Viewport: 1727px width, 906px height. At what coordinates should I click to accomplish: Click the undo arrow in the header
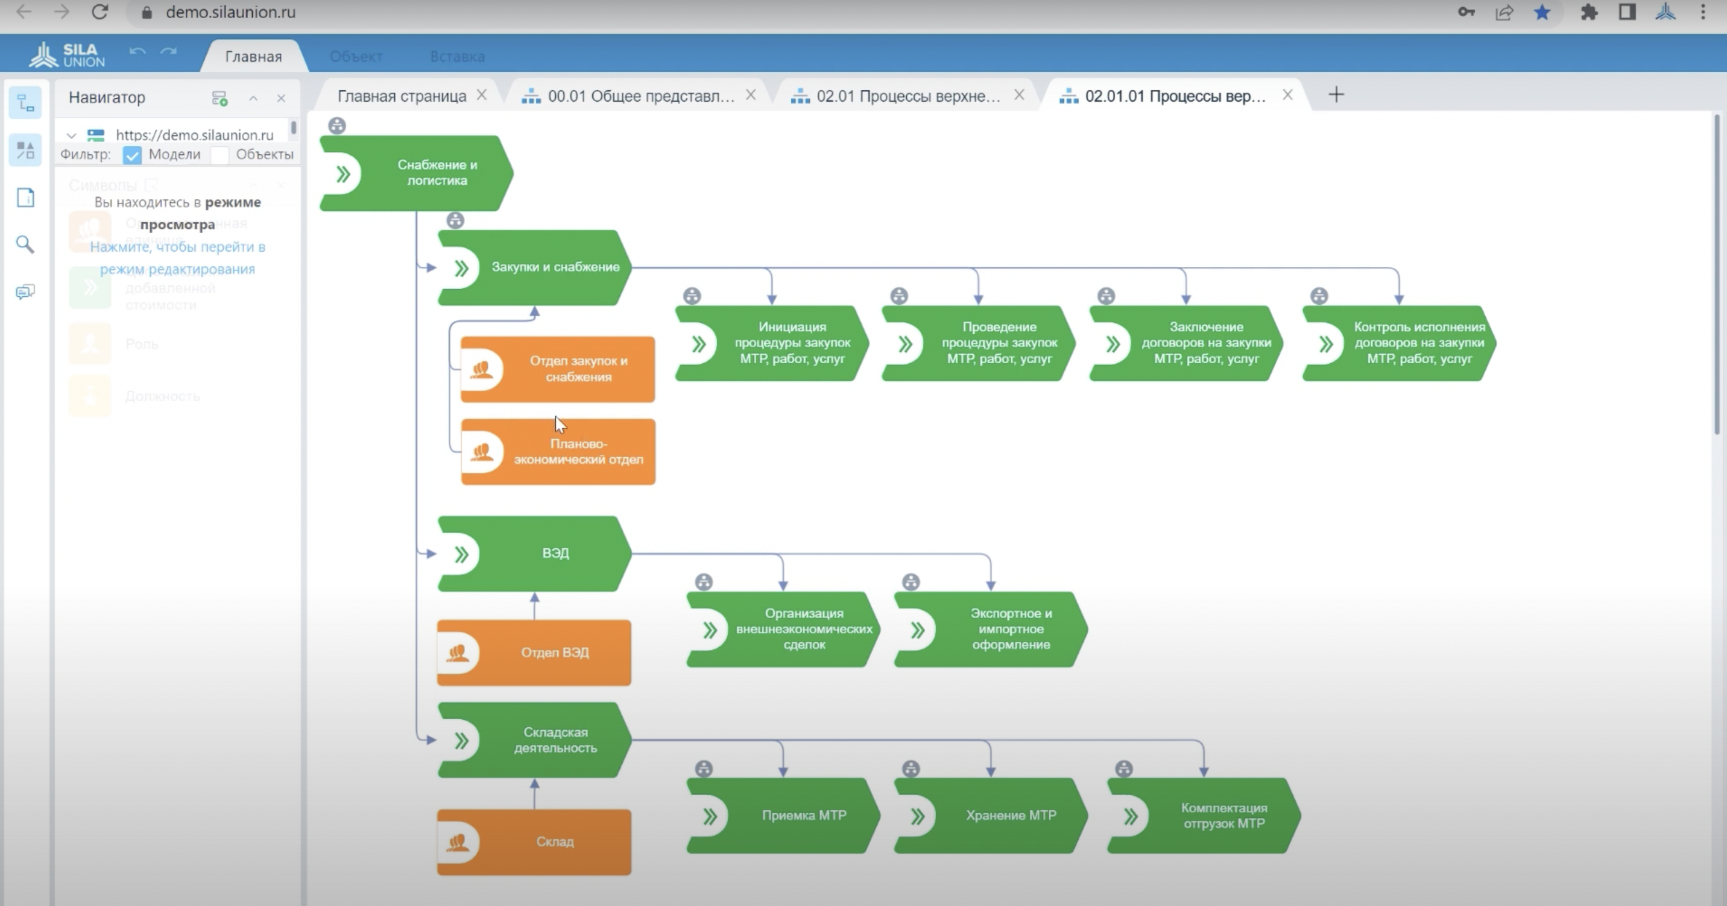(137, 52)
